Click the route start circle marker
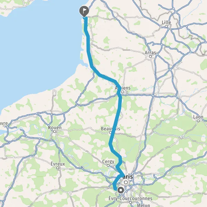 pos(121,190)
